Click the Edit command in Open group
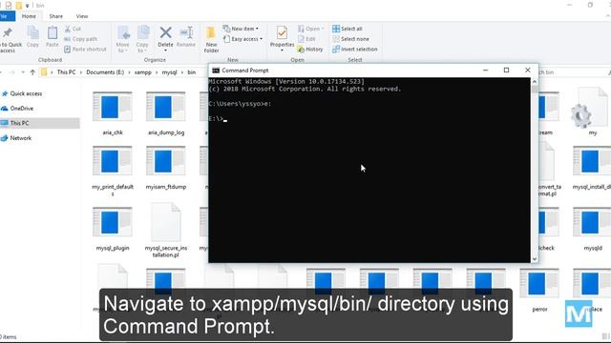Screen dimensions: 611x343 pyautogui.click(x=306, y=39)
